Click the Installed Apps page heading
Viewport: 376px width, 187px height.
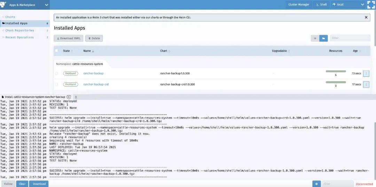click(x=69, y=28)
